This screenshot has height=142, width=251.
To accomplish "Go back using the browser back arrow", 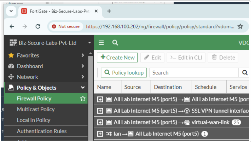I will [12, 26].
